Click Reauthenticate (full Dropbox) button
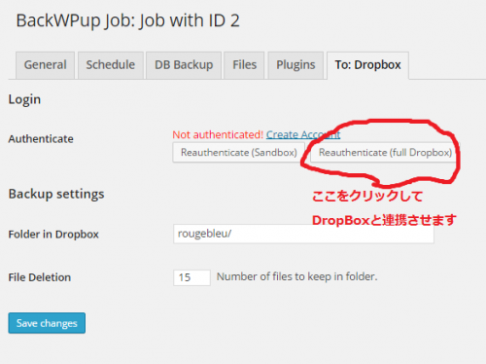Screen dimensions: 486x364 tap(385, 152)
